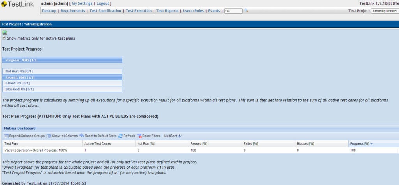Click the Passed [%] column header
This screenshot has height=185, width=399.
[215, 144]
